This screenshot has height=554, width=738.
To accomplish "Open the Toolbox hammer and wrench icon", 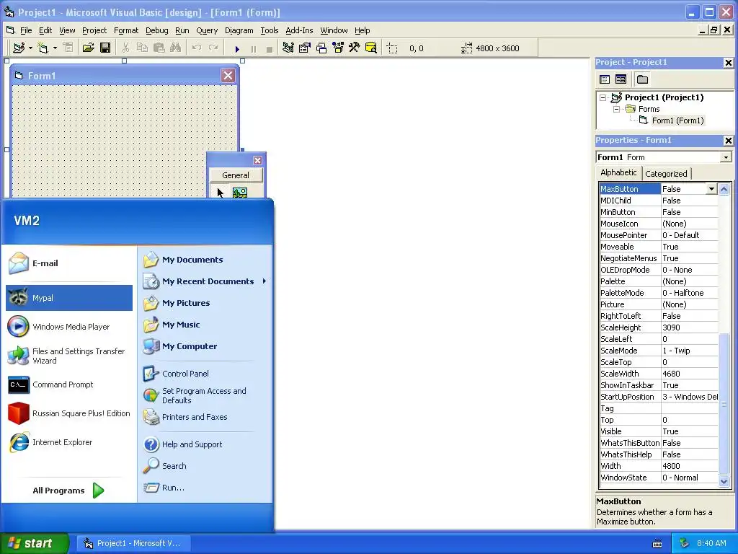I will coord(355,48).
